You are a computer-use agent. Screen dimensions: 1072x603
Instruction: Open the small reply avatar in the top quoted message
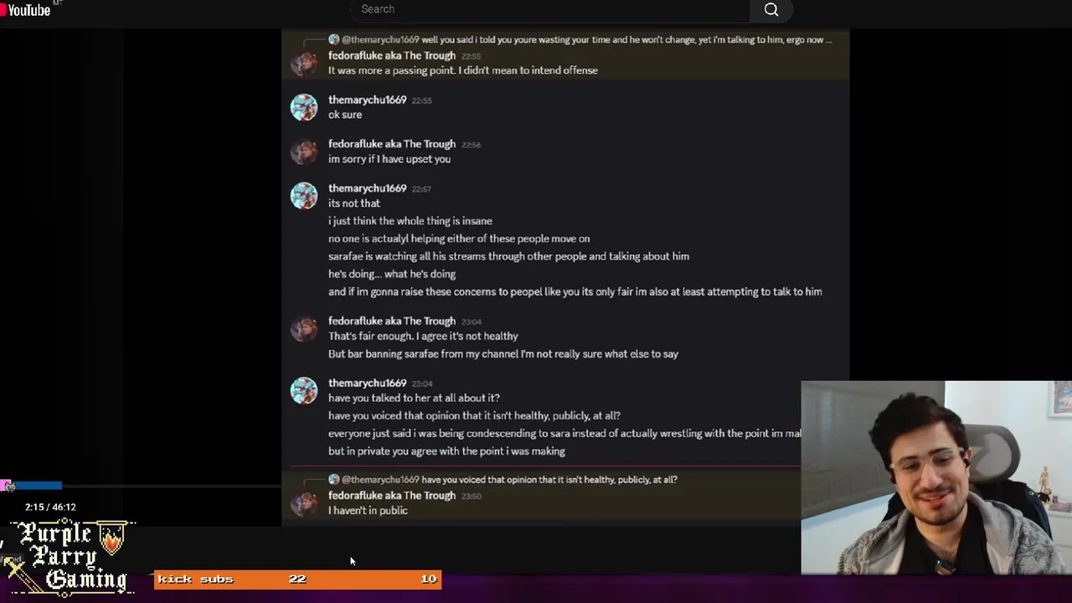click(x=333, y=39)
